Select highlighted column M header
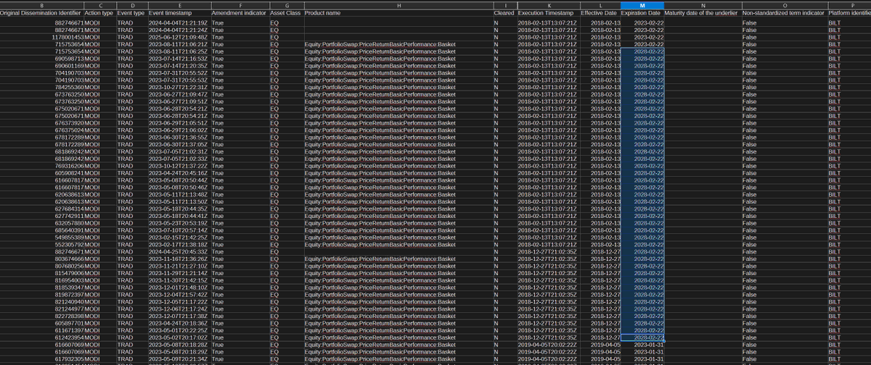This screenshot has width=871, height=365. (643, 5)
